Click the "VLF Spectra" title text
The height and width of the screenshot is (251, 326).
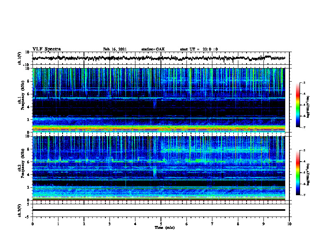[47, 49]
